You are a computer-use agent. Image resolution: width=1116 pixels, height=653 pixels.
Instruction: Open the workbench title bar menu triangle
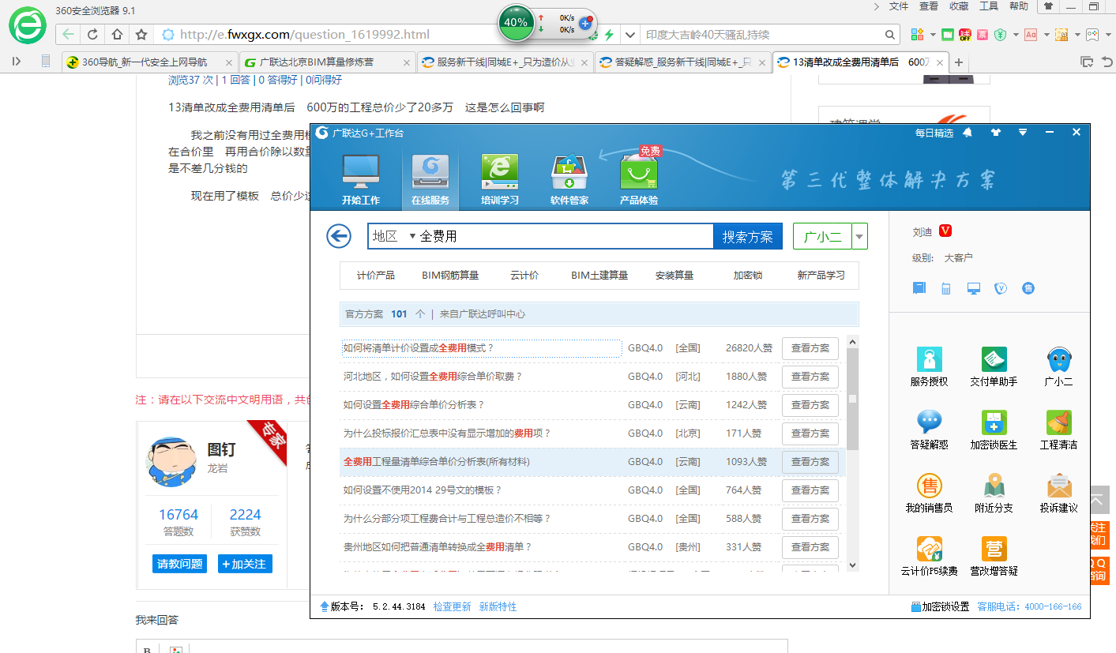[x=1023, y=133]
